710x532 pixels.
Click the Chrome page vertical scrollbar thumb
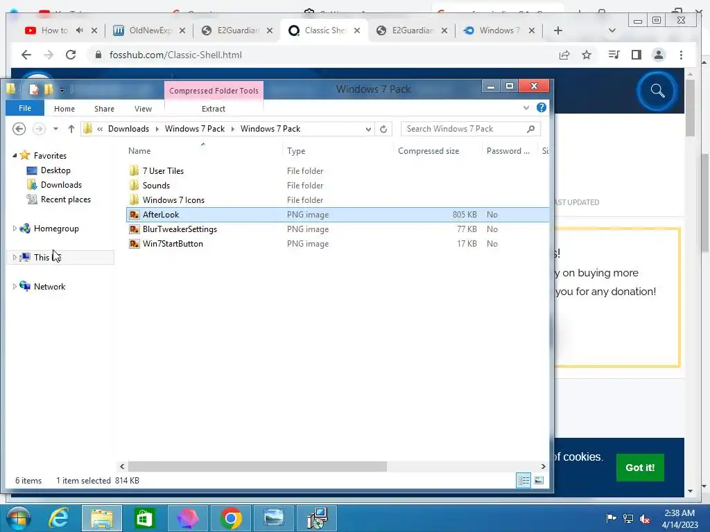(690, 107)
